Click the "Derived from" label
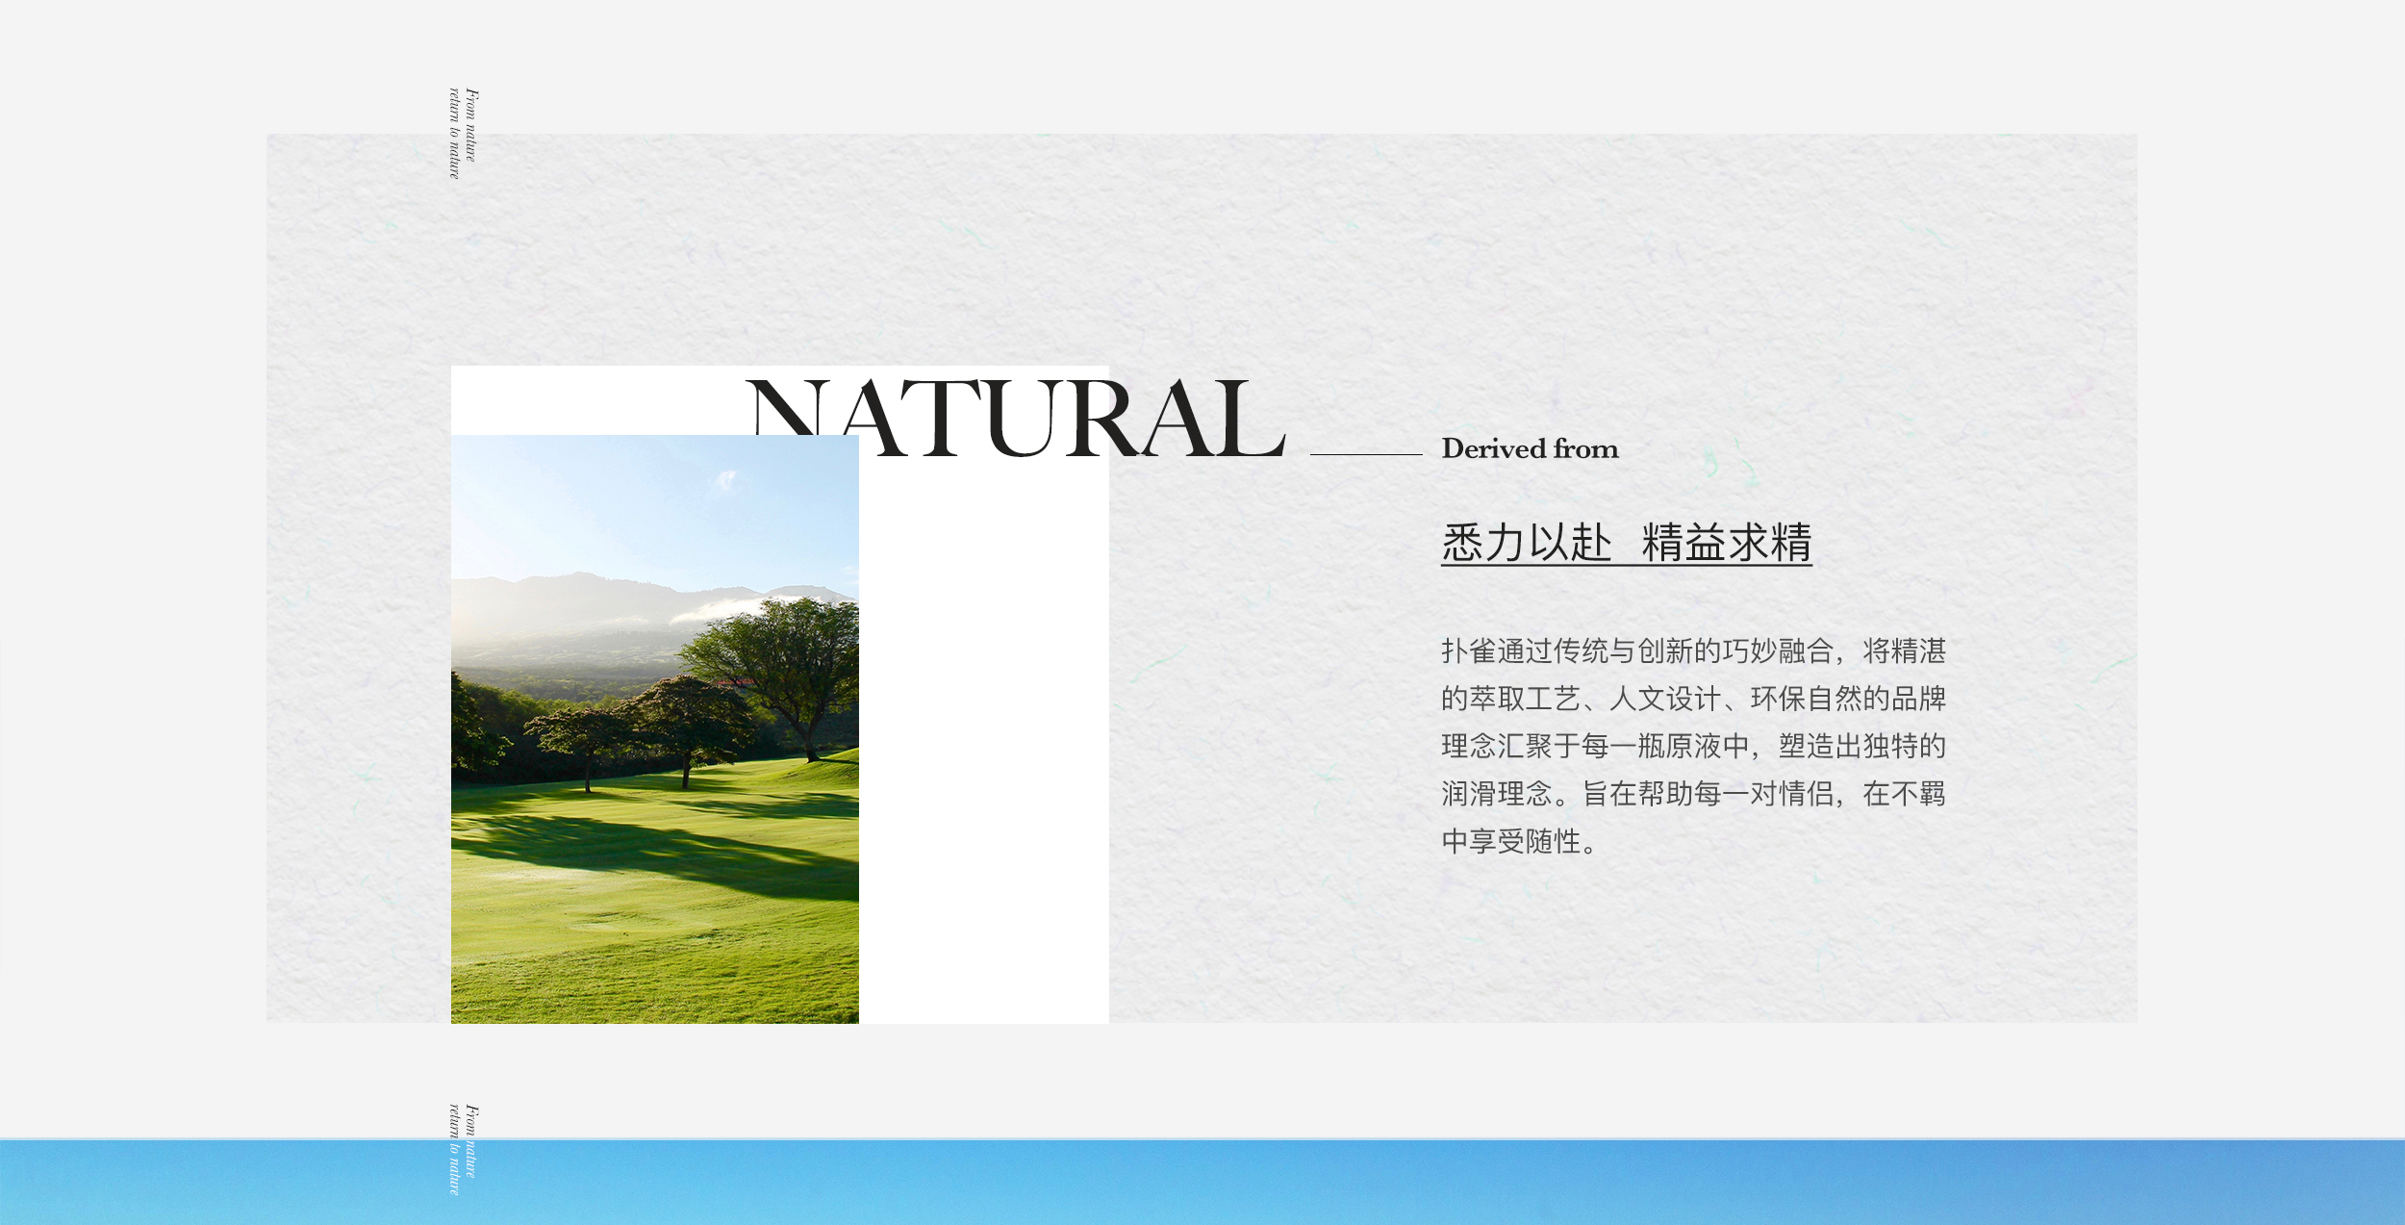Image resolution: width=2405 pixels, height=1225 pixels. [1530, 449]
